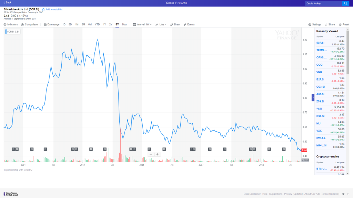Open the Twitter icon in footer
Screen dimensions: 353x198
tap(343, 194)
